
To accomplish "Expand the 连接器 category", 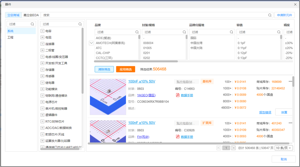I will tap(42, 44).
